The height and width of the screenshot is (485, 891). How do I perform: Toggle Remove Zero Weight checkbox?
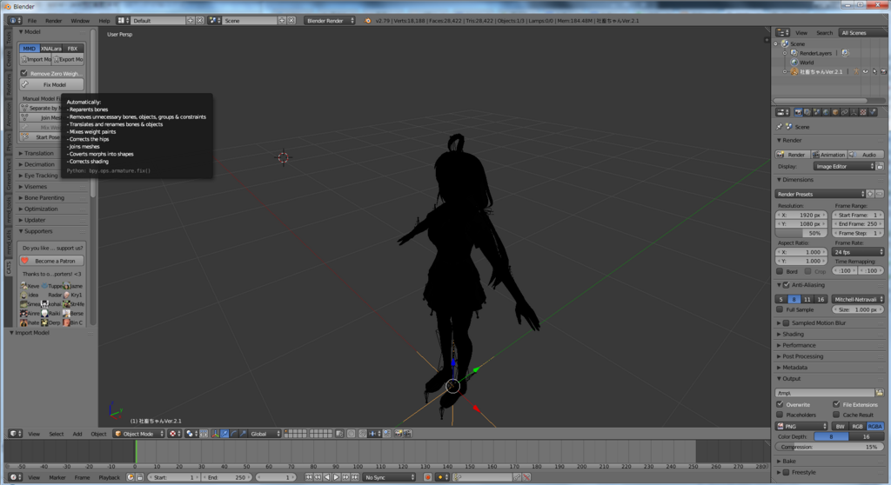pos(23,73)
